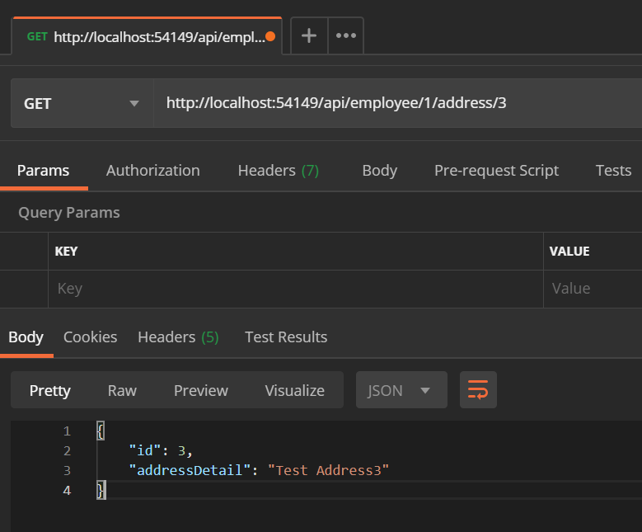This screenshot has width=642, height=532.
Task: Open the Test Results tab
Action: pos(286,337)
